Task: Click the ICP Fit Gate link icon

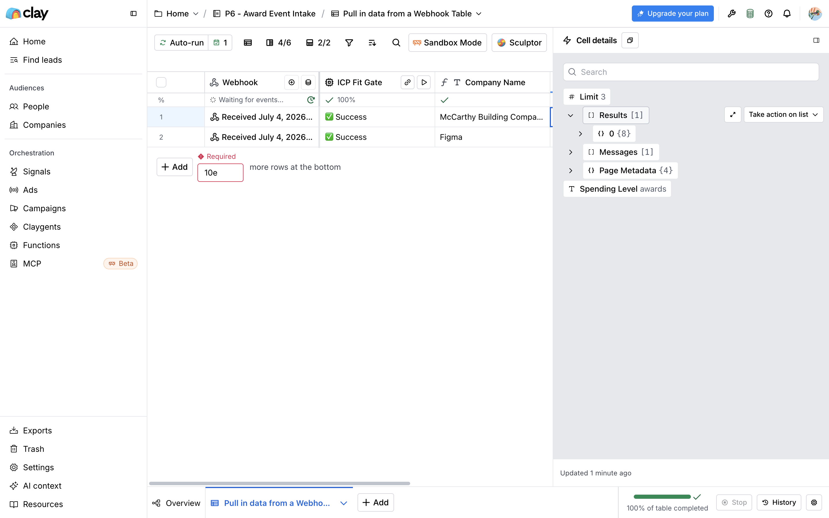Action: click(407, 82)
